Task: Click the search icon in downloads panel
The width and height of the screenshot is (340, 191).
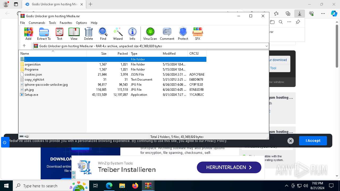Action: (x=281, y=22)
